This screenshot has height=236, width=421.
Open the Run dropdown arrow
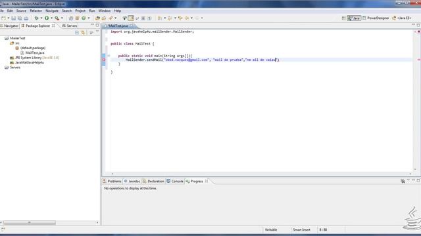(x=51, y=18)
